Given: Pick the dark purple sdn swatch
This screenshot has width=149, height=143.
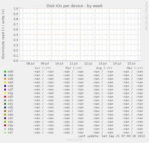Looking at the screenshot, I should click(5, 118).
